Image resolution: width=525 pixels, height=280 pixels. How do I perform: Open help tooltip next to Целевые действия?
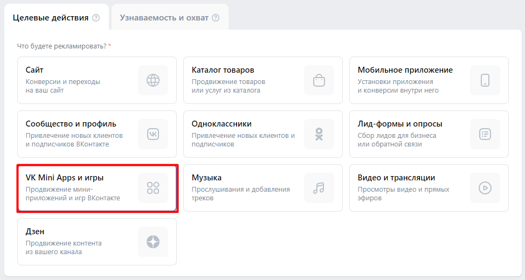pos(96,18)
